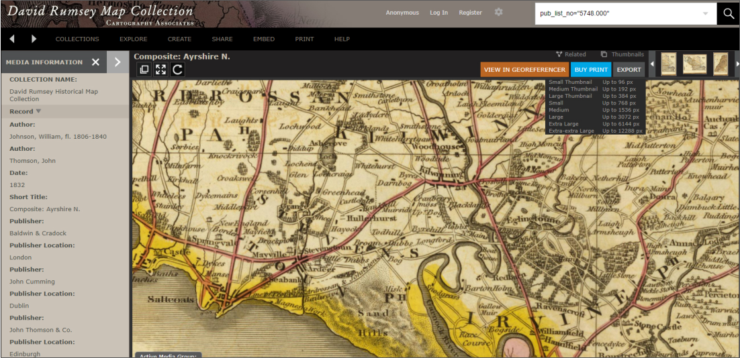740x358 pixels.
Task: Close the Media Information panel
Action: (95, 62)
